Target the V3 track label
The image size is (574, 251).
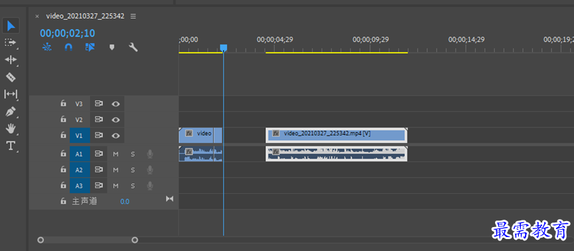click(79, 104)
